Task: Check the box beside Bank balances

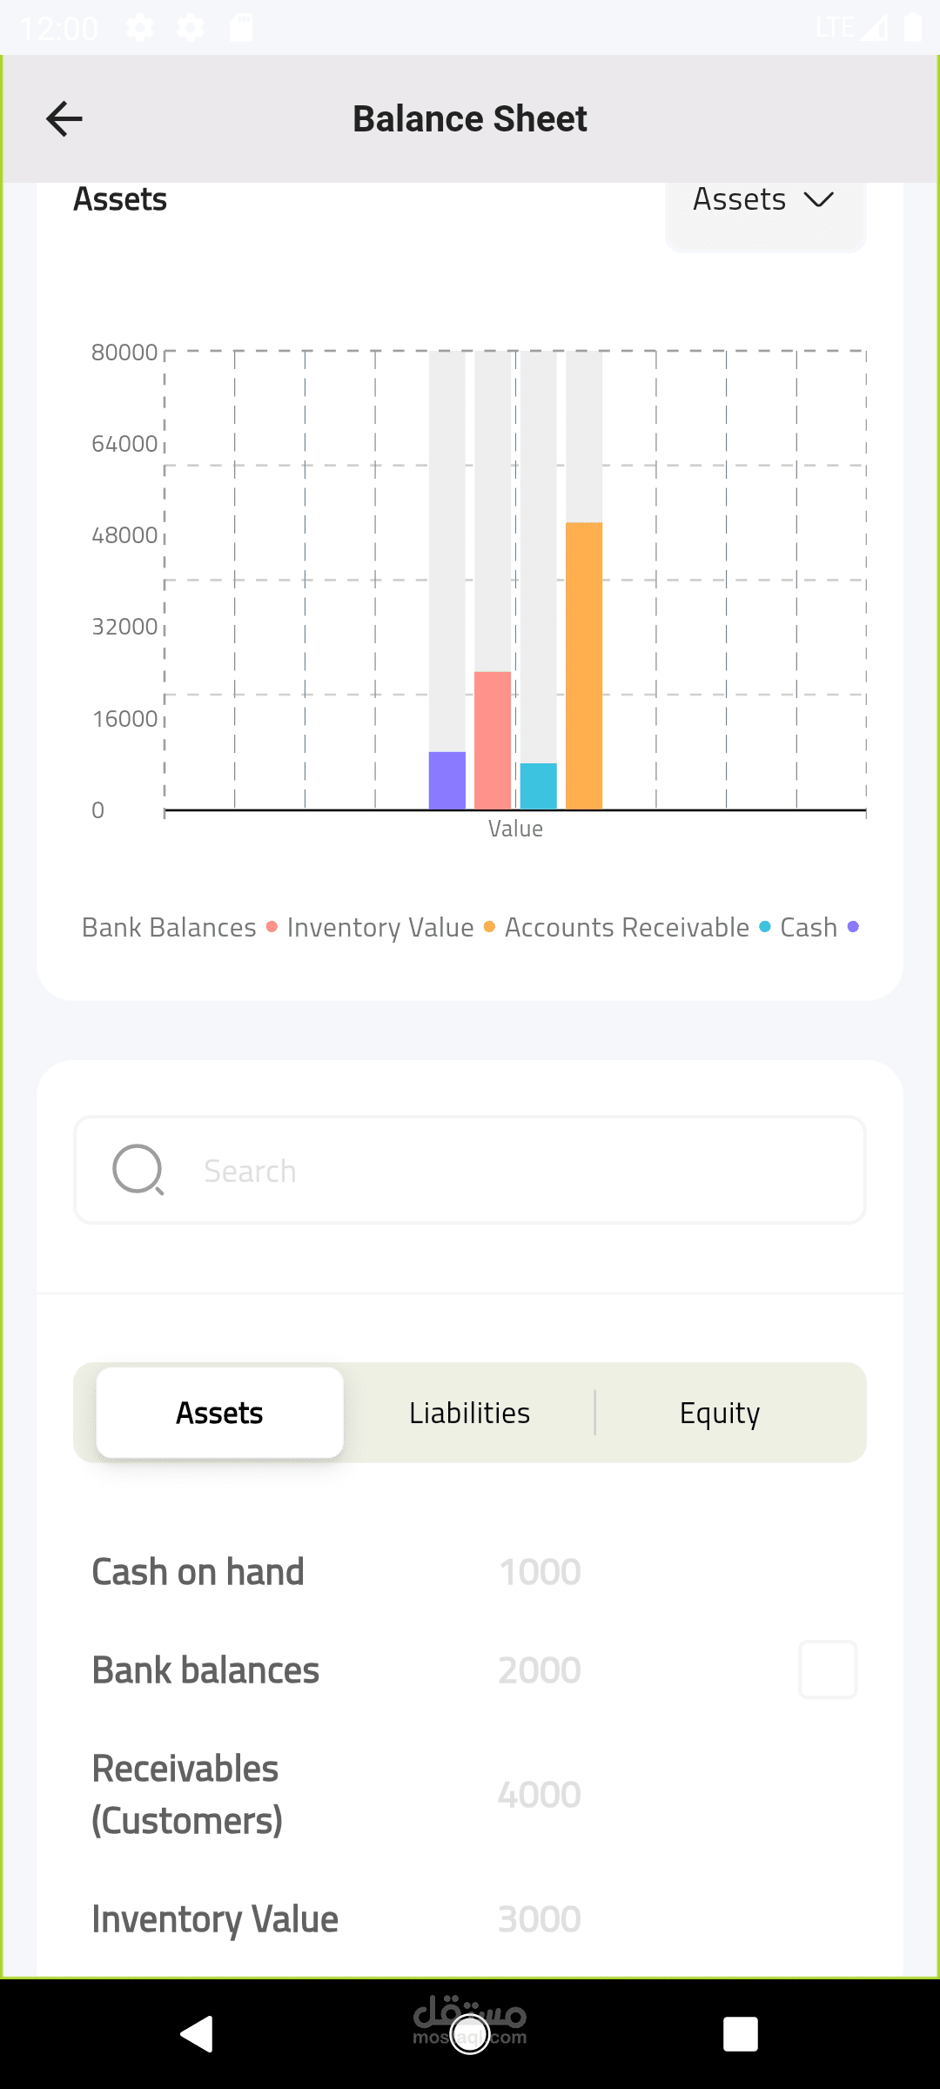Action: 828,1669
